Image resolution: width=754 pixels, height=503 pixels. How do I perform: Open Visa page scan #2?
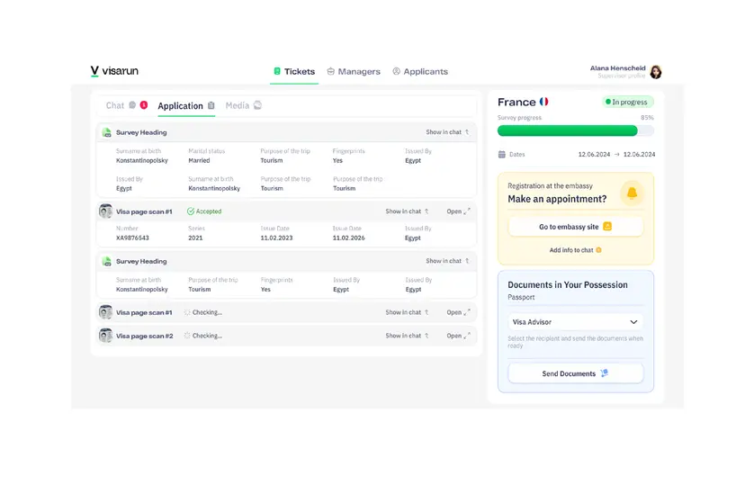pyautogui.click(x=458, y=336)
